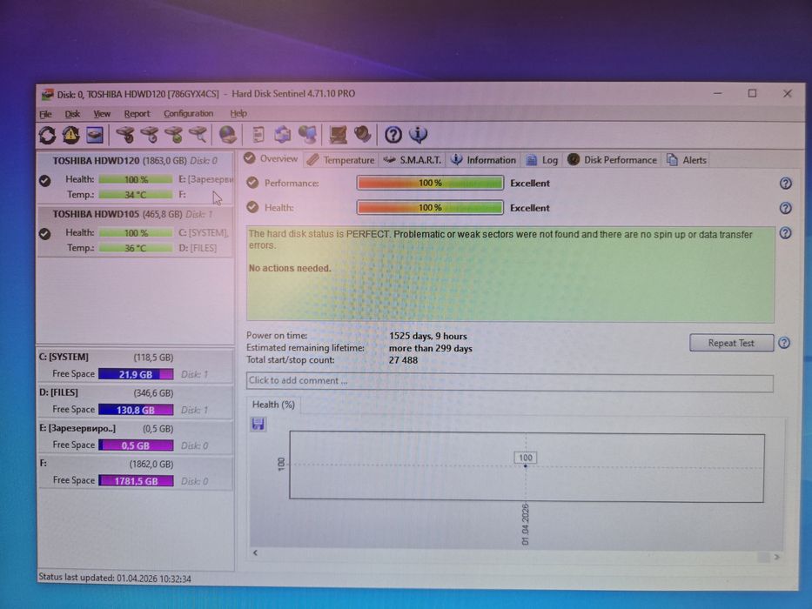Screen dimensions: 812x609
Task: Switch to the Overview tab
Action: [272, 158]
